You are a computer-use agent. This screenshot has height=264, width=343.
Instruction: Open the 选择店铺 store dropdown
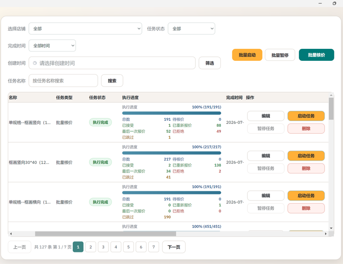point(85,29)
